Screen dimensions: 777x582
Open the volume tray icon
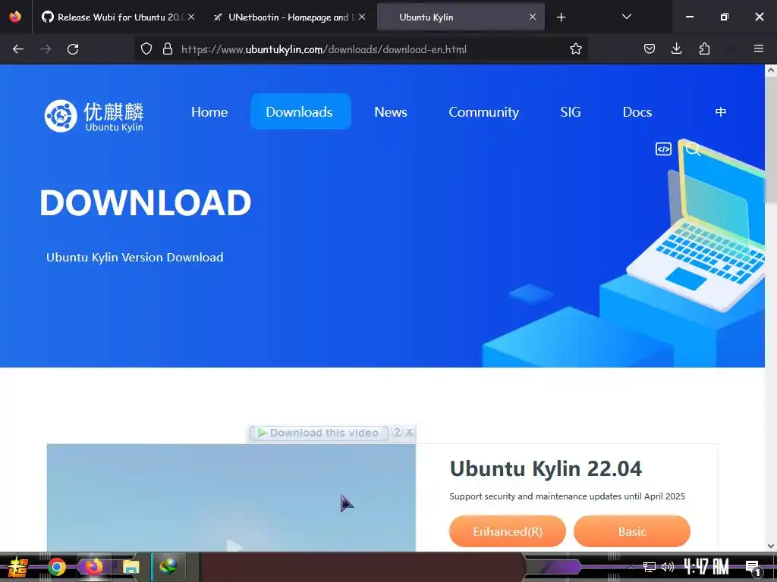click(x=668, y=567)
